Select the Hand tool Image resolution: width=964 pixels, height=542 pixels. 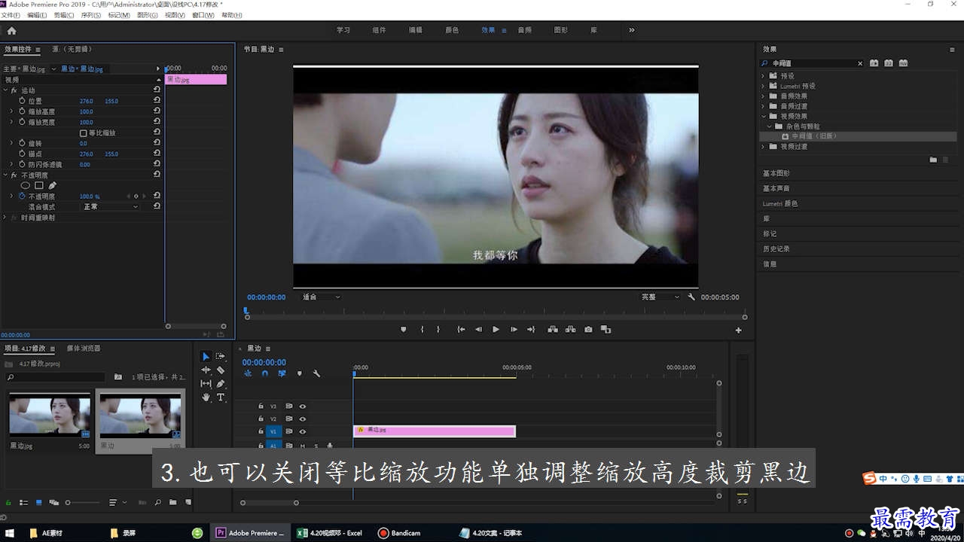click(206, 397)
